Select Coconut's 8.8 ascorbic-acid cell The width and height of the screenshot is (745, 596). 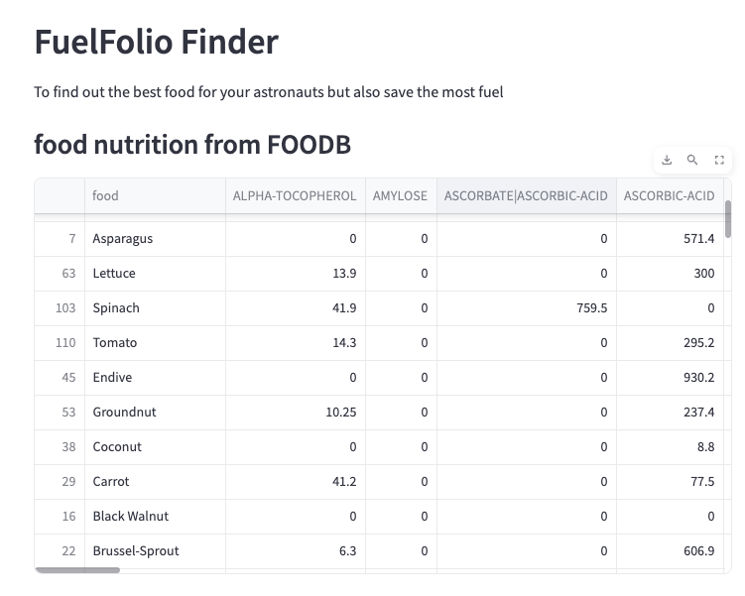pyautogui.click(x=704, y=447)
